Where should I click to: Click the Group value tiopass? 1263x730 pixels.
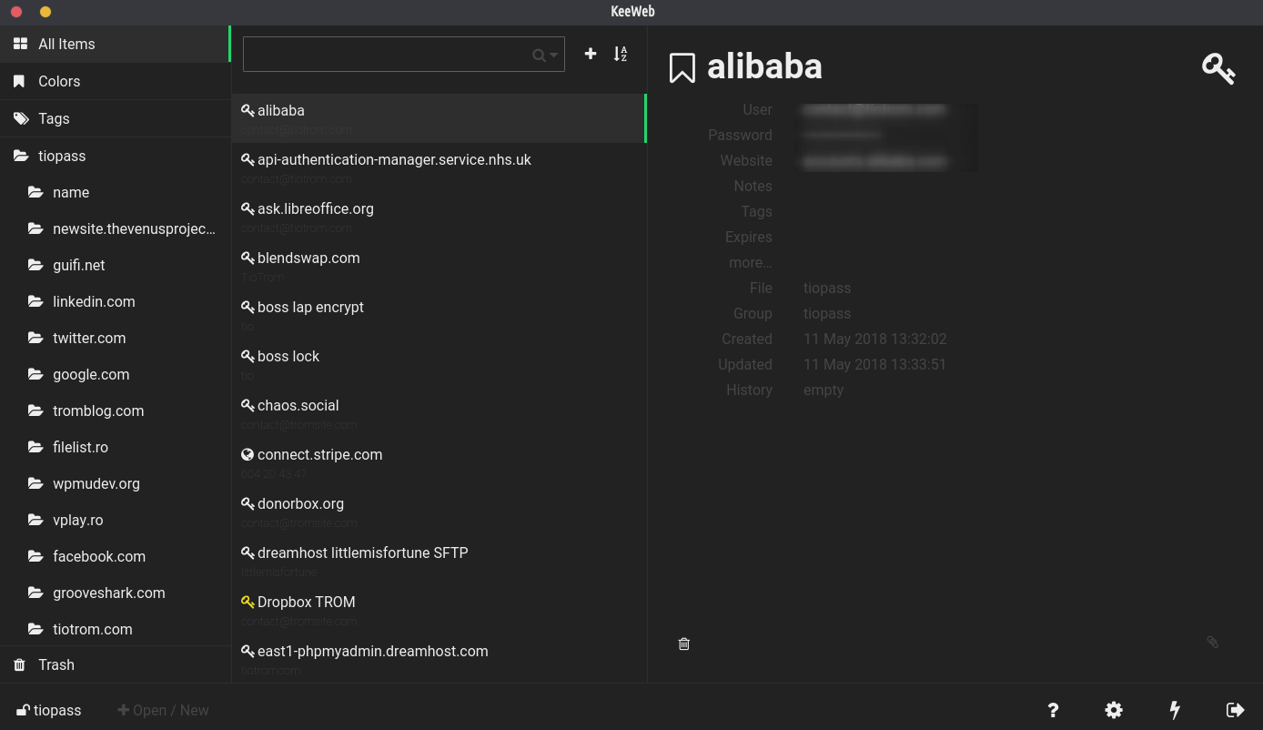pos(827,313)
